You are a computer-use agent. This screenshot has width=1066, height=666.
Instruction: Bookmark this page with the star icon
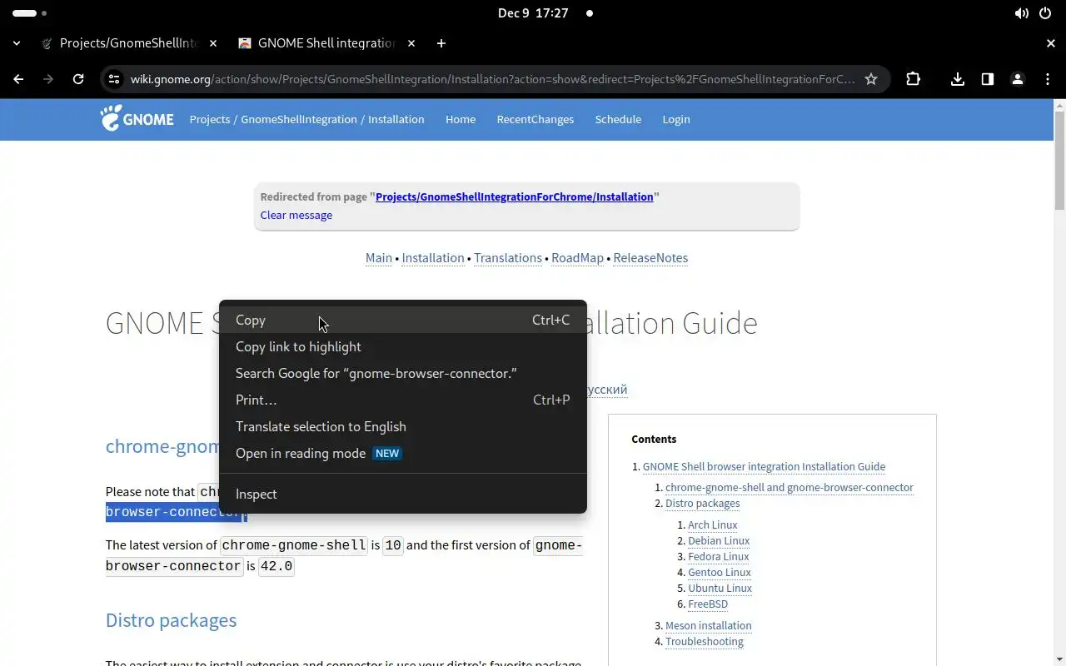coord(871,79)
